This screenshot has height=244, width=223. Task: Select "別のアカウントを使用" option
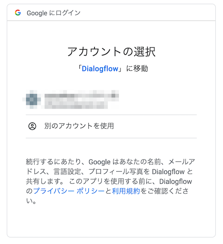[x=111, y=126]
